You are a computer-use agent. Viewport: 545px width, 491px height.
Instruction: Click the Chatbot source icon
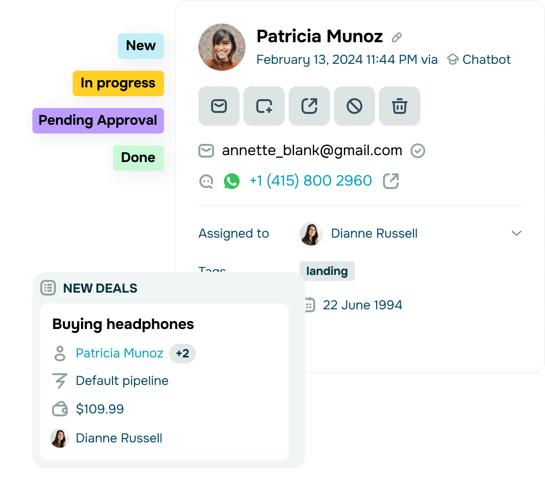click(x=453, y=59)
